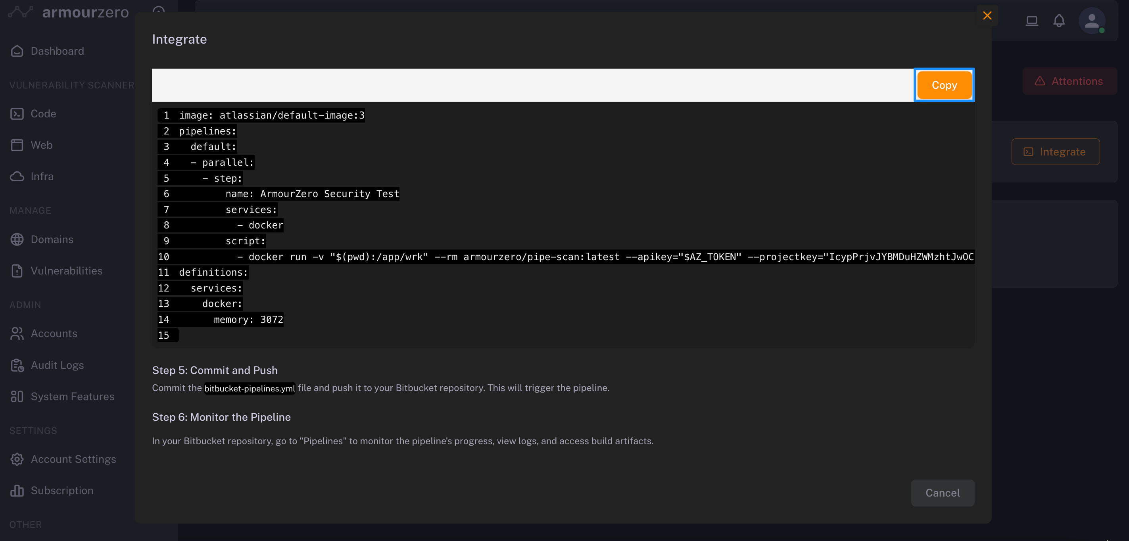Click the background Integrate button
This screenshot has width=1129, height=541.
pos(1055,152)
